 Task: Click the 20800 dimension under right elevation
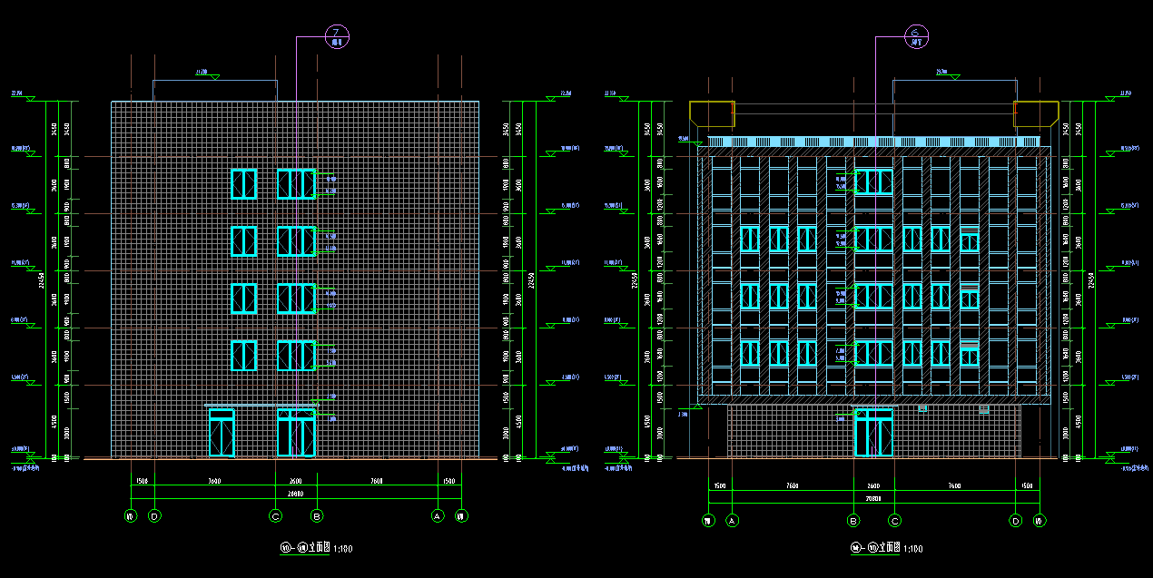873,498
